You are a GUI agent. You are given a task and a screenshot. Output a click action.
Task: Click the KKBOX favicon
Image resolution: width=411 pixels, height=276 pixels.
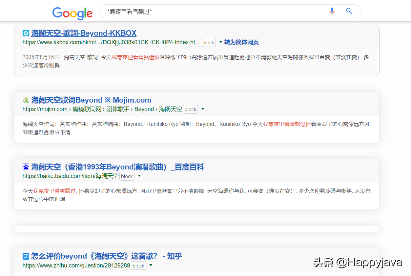(x=26, y=33)
